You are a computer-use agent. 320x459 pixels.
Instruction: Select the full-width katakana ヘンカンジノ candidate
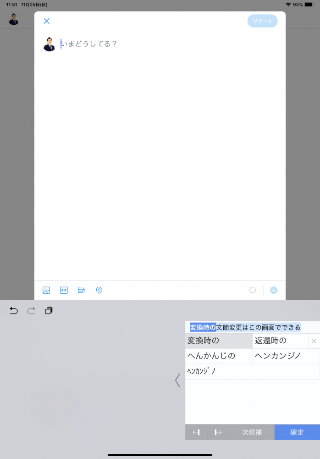(x=286, y=356)
